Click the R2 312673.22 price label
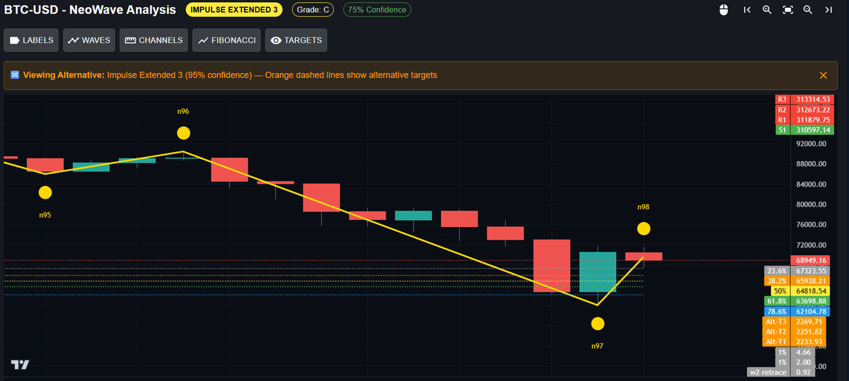Screen dimensions: 849x381 (x=804, y=110)
